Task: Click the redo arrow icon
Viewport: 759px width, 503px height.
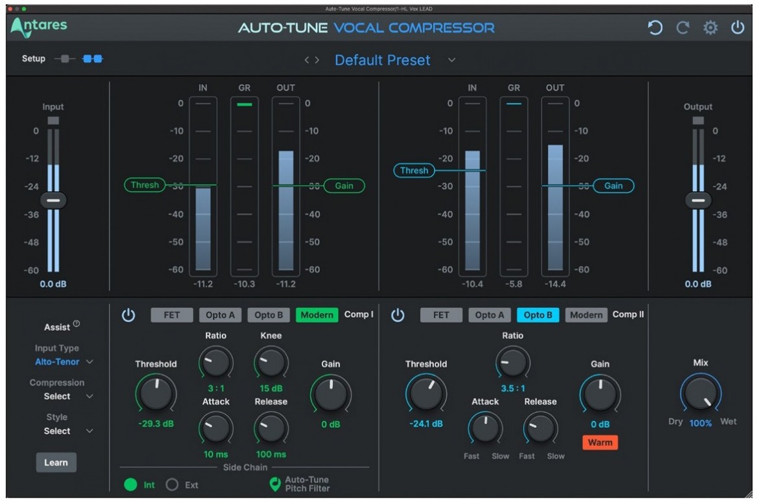Action: tap(683, 28)
